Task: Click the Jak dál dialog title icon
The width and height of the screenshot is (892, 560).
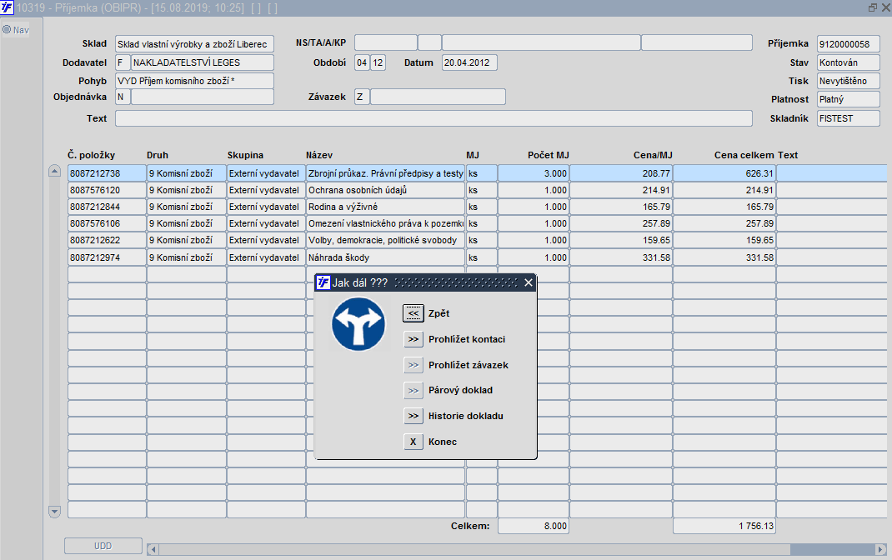Action: pyautogui.click(x=323, y=282)
